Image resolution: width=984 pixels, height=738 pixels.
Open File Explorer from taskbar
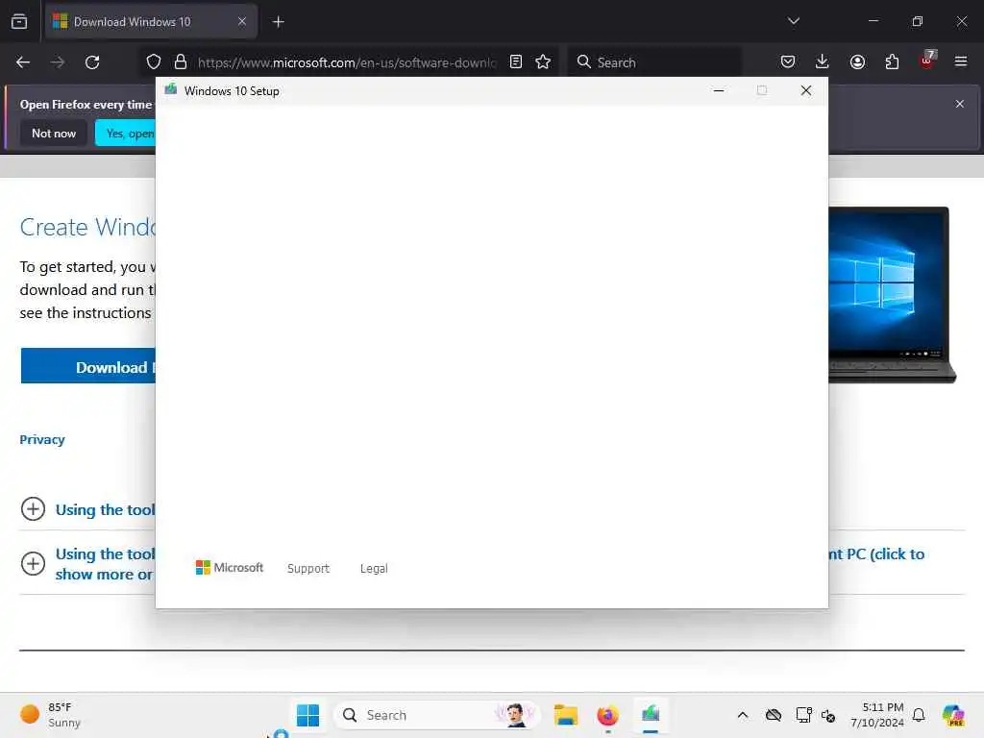(565, 715)
